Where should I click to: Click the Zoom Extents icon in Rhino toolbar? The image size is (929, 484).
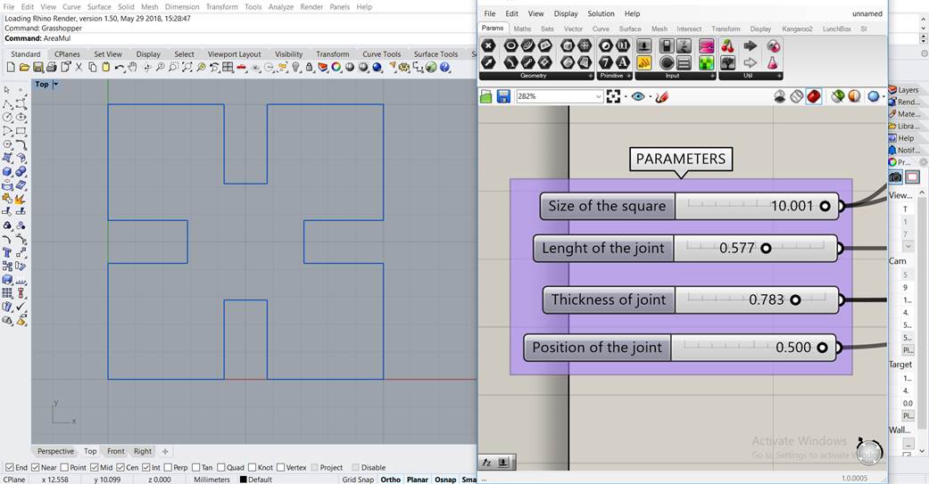click(187, 68)
